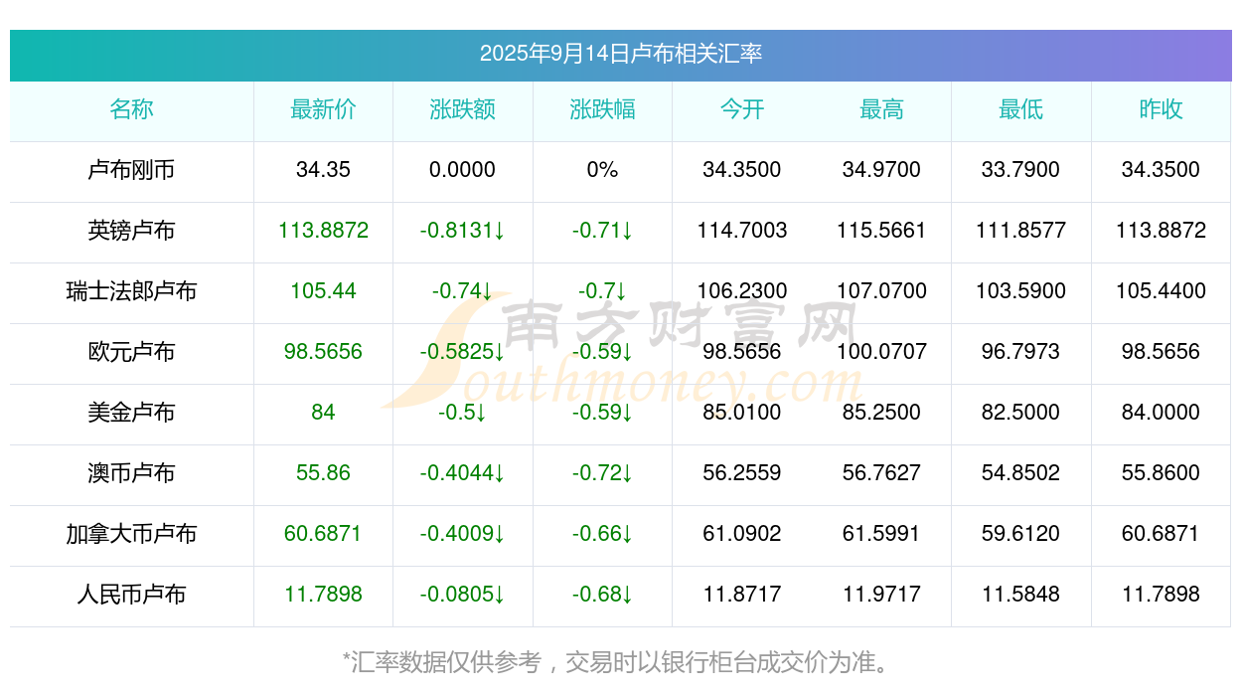This screenshot has width=1242, height=694.
Task: Select latest price 34.35 for 卢布刚币
Action: (x=323, y=170)
